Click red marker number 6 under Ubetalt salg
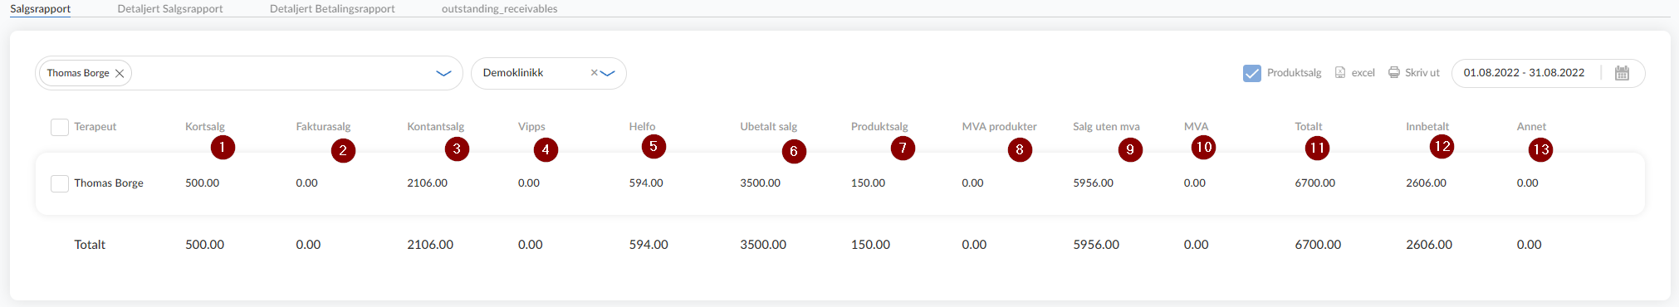Image resolution: width=1679 pixels, height=307 pixels. coord(794,151)
